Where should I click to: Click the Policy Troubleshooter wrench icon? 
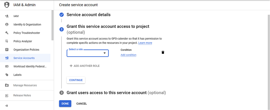(7, 33)
